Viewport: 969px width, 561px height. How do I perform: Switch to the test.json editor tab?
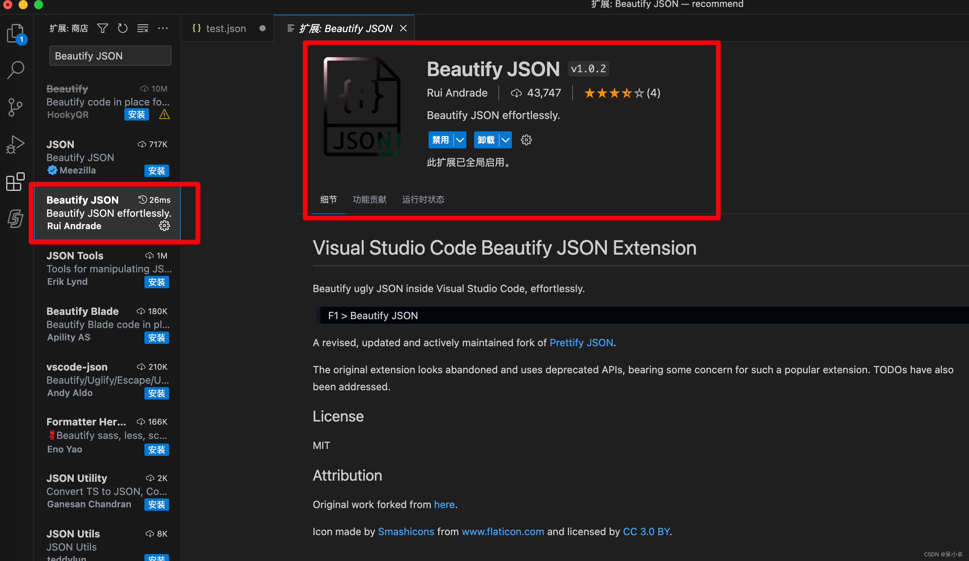coord(225,29)
